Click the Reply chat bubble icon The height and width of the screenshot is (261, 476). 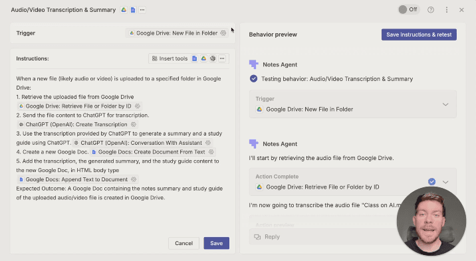257,236
